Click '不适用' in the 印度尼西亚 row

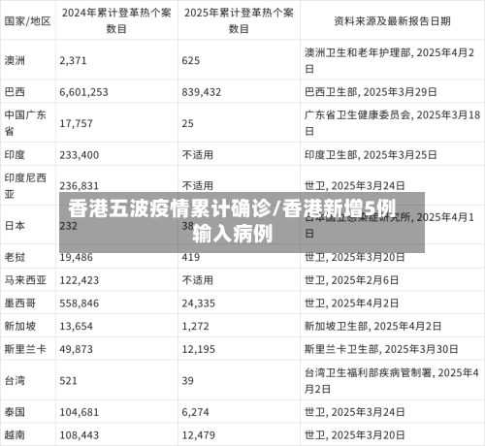[198, 185]
